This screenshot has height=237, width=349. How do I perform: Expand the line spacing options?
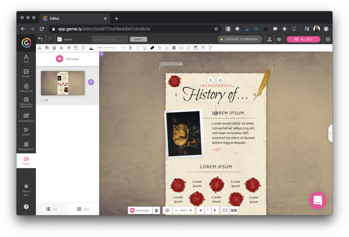click(188, 48)
